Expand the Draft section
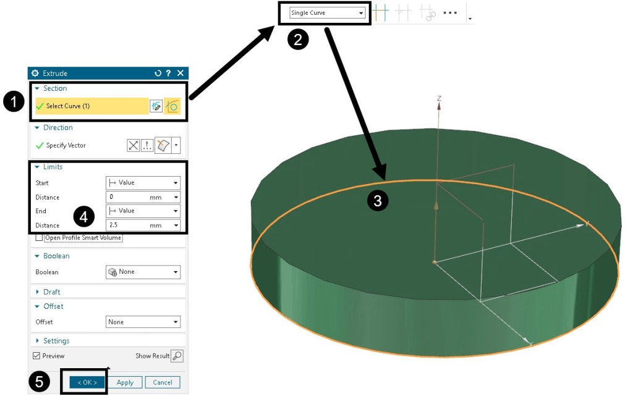 coord(51,292)
